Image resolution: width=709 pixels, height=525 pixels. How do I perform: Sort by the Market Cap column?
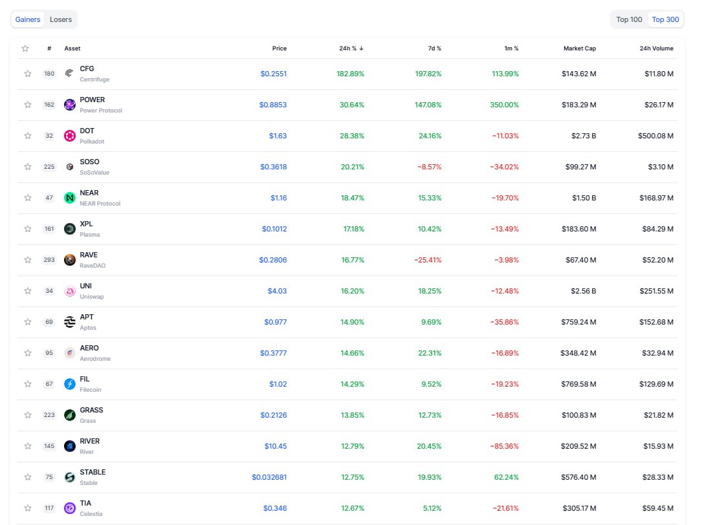click(x=579, y=48)
